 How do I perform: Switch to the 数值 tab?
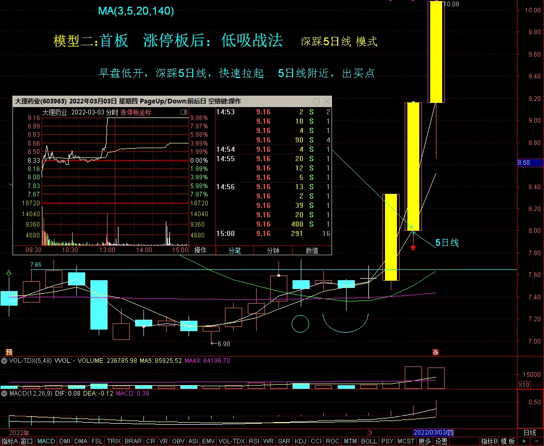[x=312, y=250]
